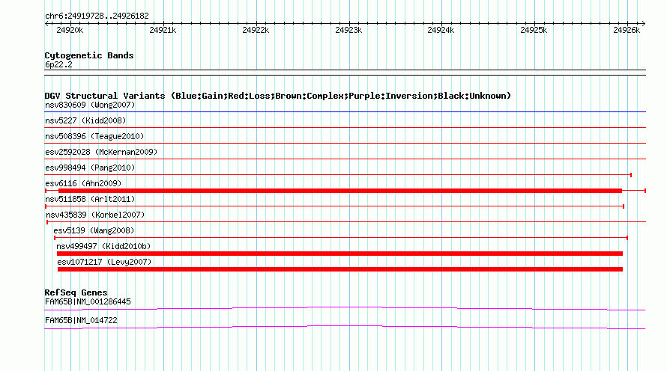Screen dimensions: 667x371
Task: Click the chr6:24919728..24926182 region label
Action: 97,16
